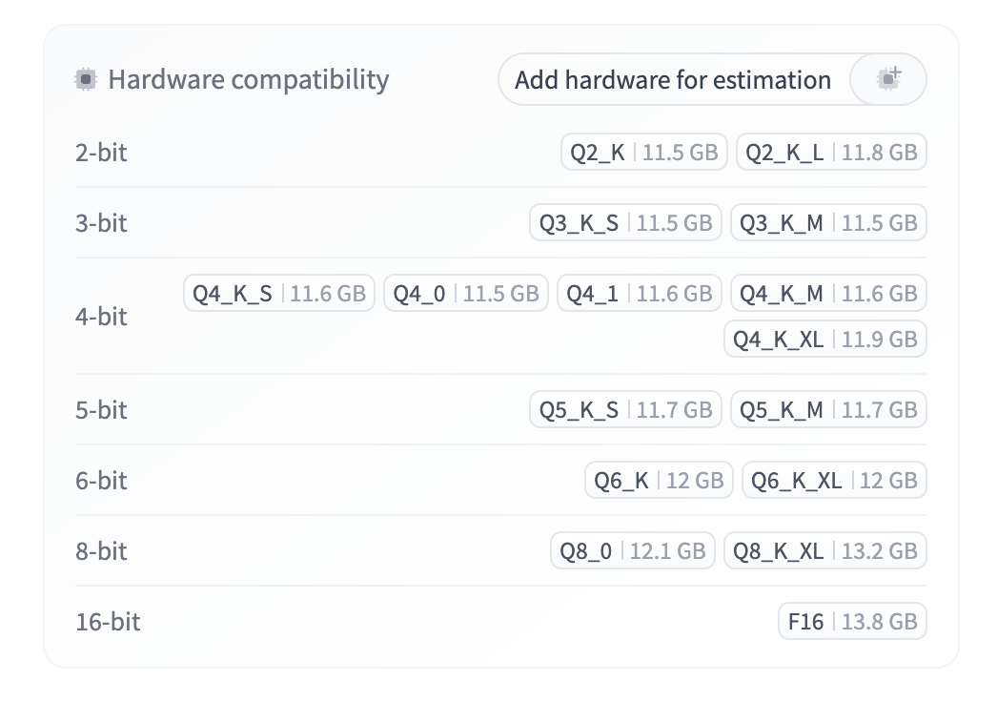Choose the Q3_K_S quantization chip
The width and height of the screenshot is (997, 702).
pyautogui.click(x=625, y=223)
